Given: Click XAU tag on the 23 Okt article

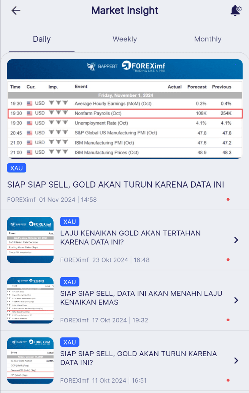Looking at the screenshot, I should point(70,222).
